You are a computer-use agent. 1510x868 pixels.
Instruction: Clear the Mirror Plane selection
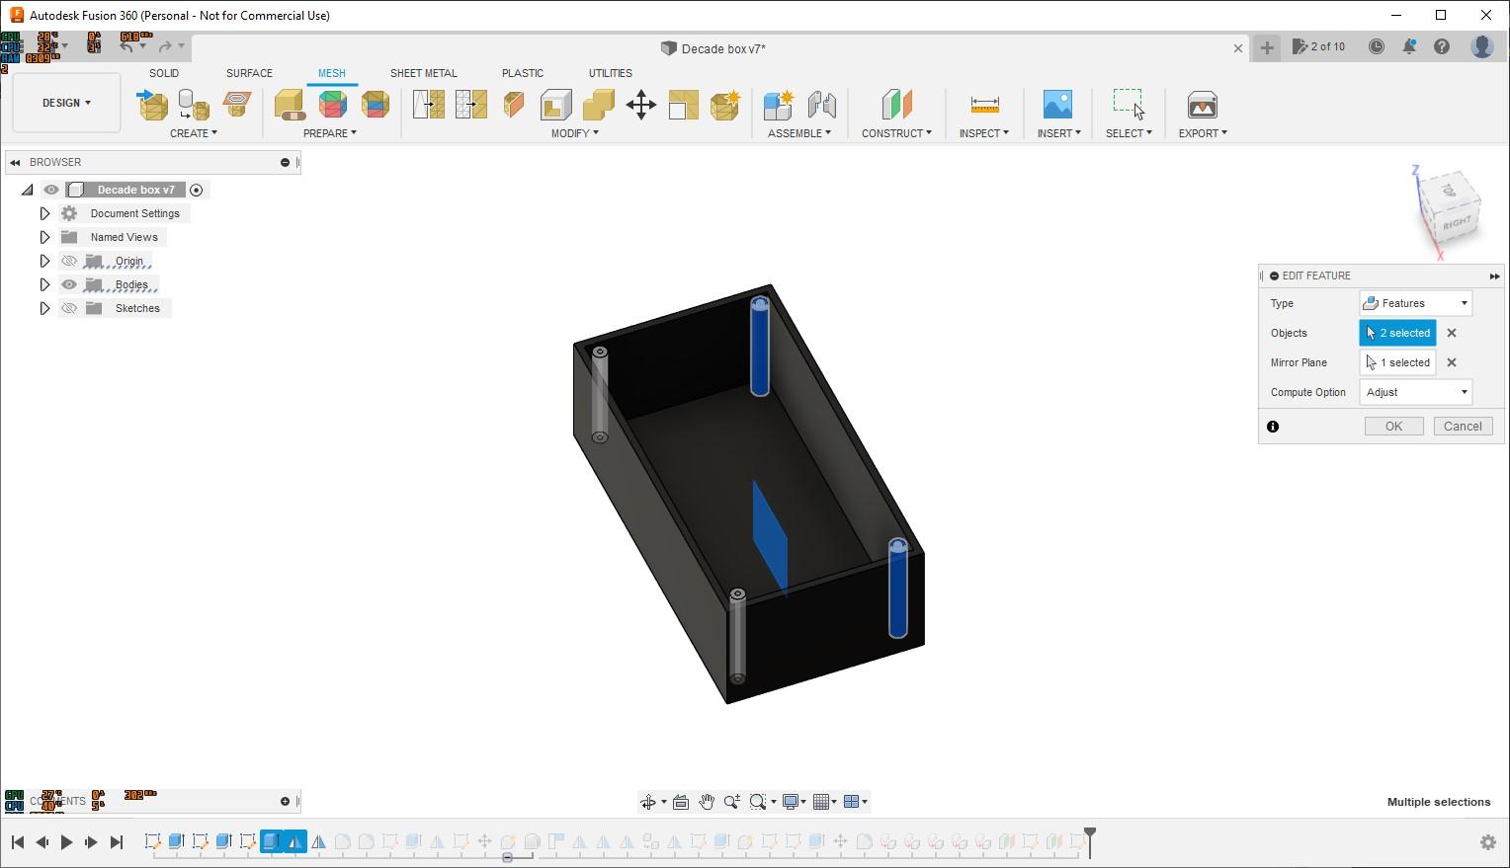pyautogui.click(x=1452, y=362)
